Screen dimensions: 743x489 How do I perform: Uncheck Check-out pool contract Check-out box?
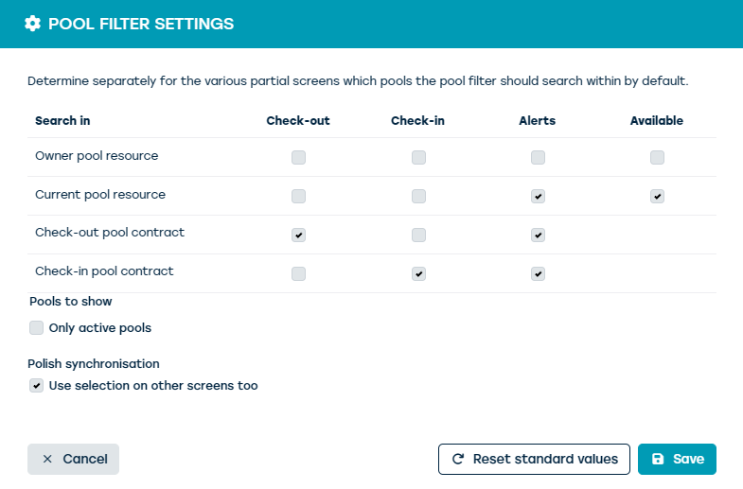(299, 236)
